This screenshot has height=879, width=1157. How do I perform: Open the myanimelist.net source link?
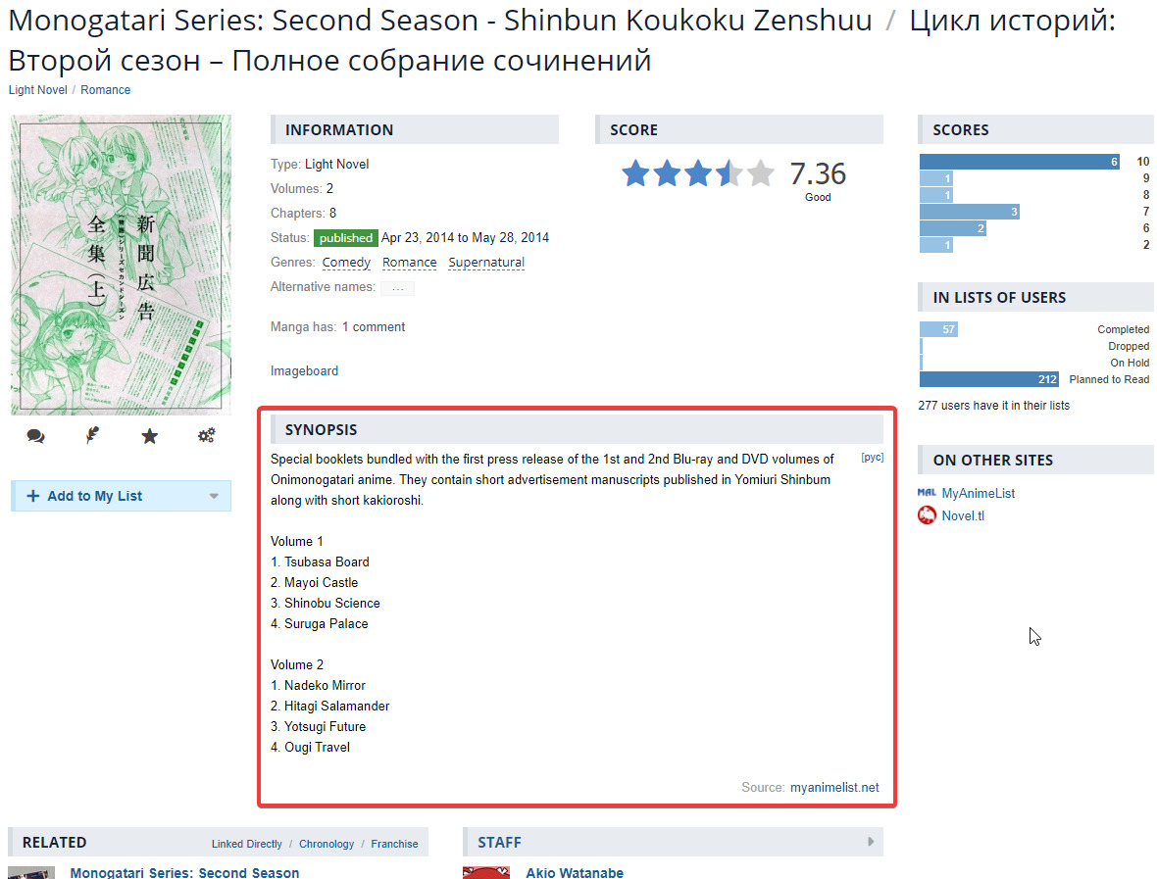pyautogui.click(x=834, y=788)
